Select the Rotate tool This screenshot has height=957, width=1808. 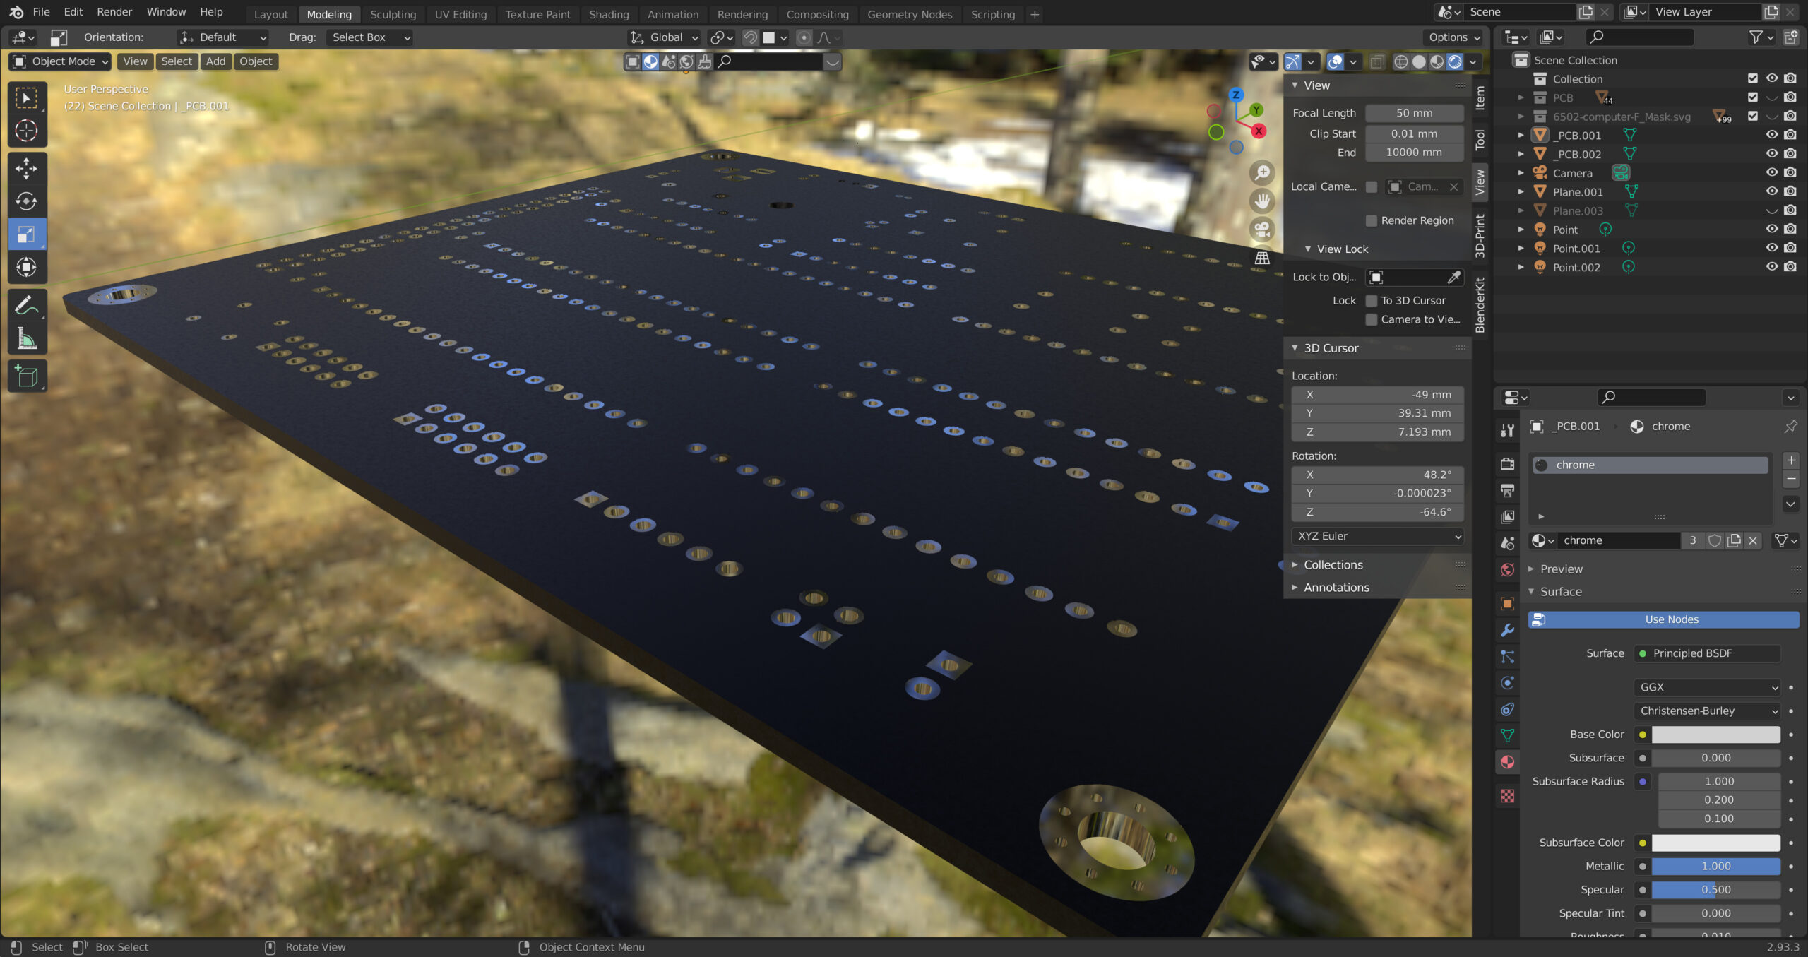coord(27,201)
